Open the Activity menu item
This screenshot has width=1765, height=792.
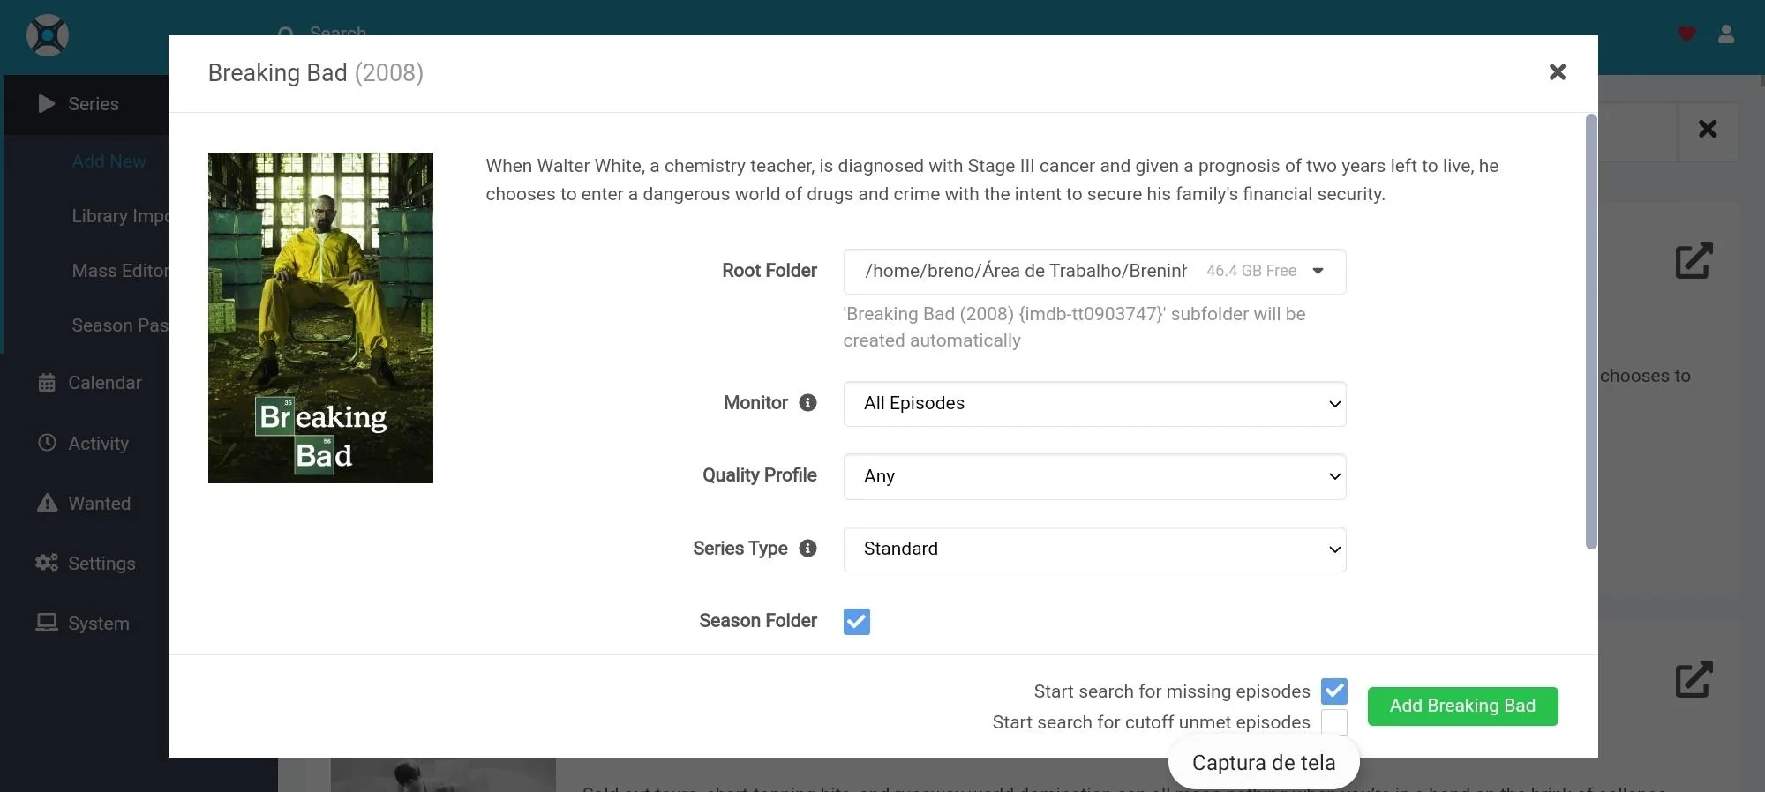coord(98,444)
